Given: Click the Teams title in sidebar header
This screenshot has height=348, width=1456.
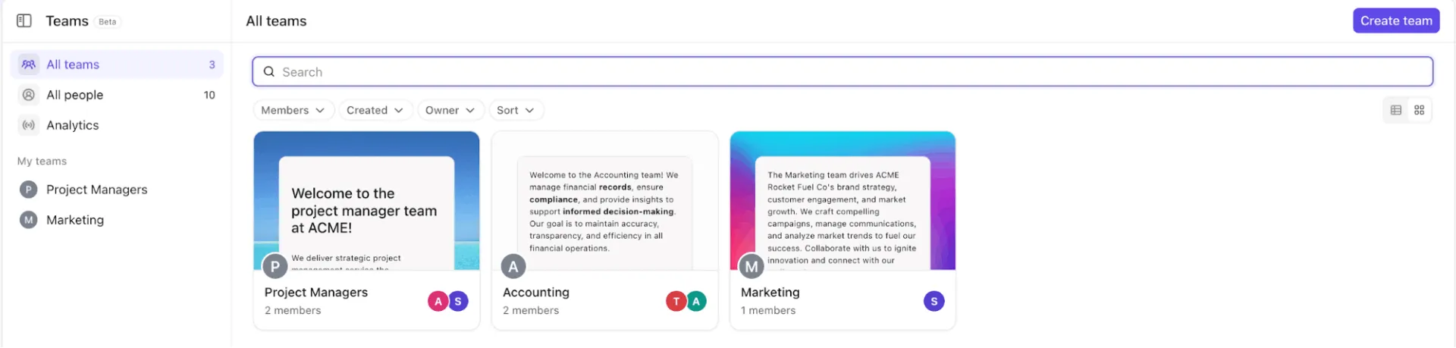Looking at the screenshot, I should 67,21.
